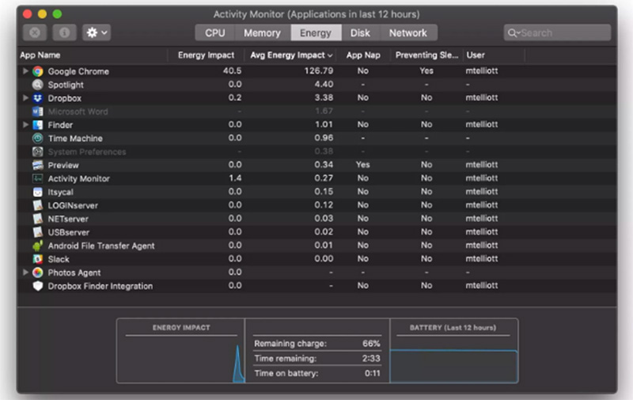Switch to the Network tab
This screenshot has width=633, height=400.
click(x=407, y=33)
